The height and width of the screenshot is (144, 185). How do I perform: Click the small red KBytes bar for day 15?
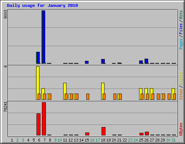(x=87, y=134)
